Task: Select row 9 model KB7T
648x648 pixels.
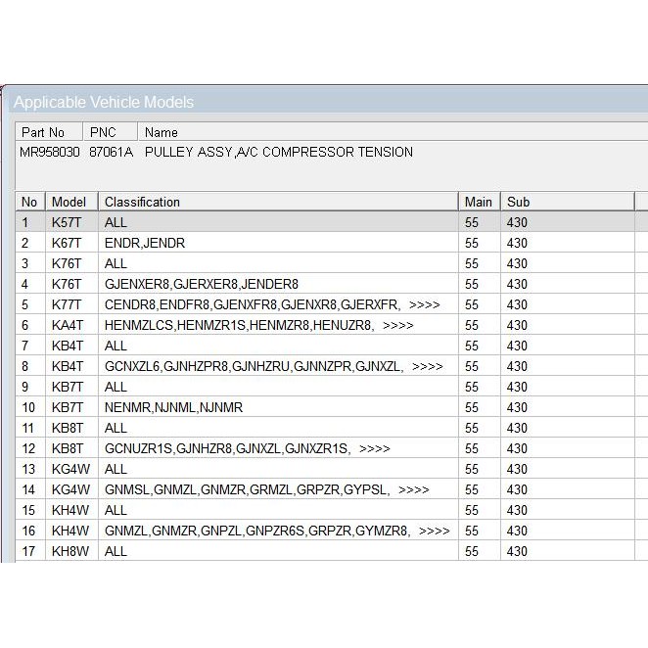Action: click(67, 387)
